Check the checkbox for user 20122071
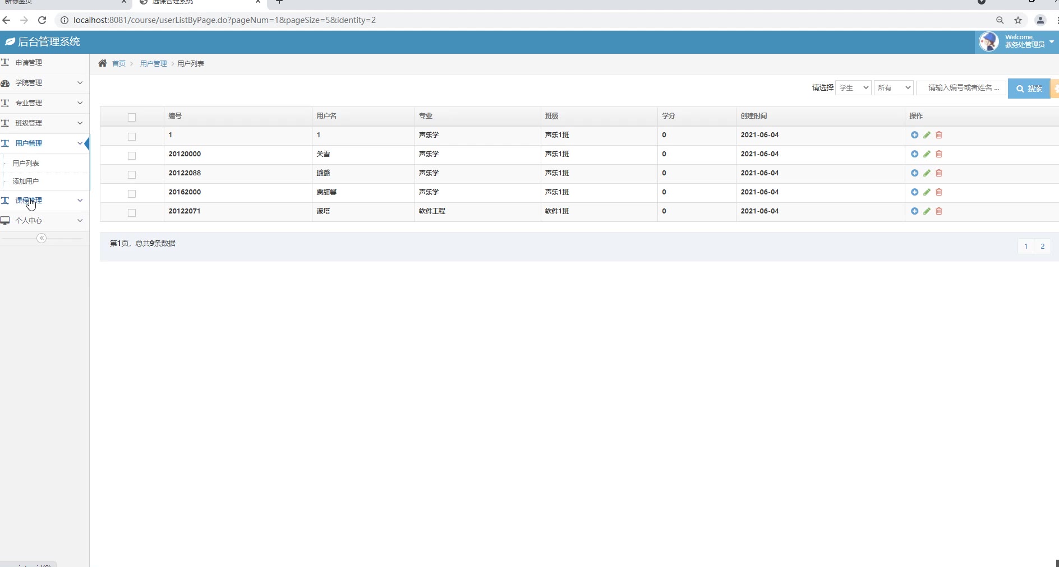Viewport: 1059px width, 567px height. 132,212
